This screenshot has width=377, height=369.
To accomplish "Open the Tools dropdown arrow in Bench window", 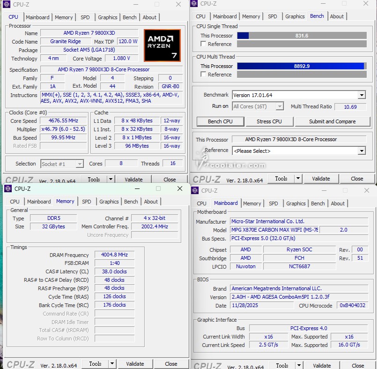I will [298, 178].
